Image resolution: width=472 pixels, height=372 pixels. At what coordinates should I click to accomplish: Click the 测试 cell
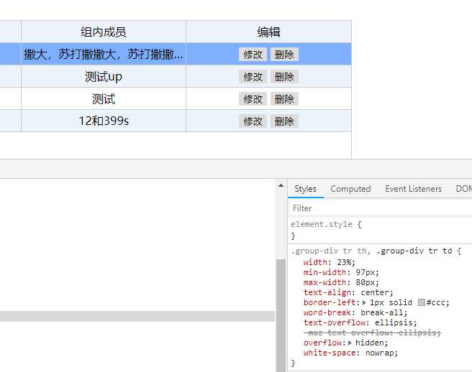[x=104, y=99]
